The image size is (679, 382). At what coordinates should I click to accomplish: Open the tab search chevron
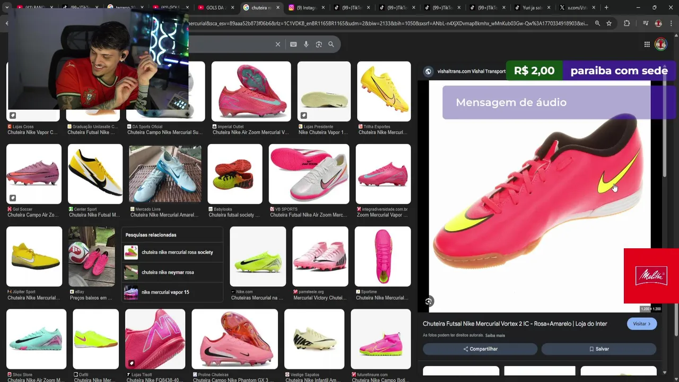[x=7, y=7]
